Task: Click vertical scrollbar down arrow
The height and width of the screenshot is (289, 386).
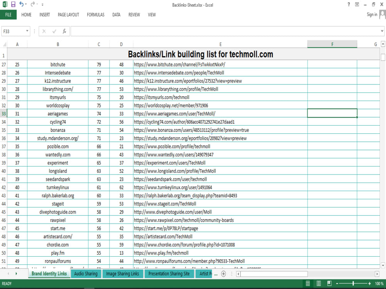Action: point(383,265)
